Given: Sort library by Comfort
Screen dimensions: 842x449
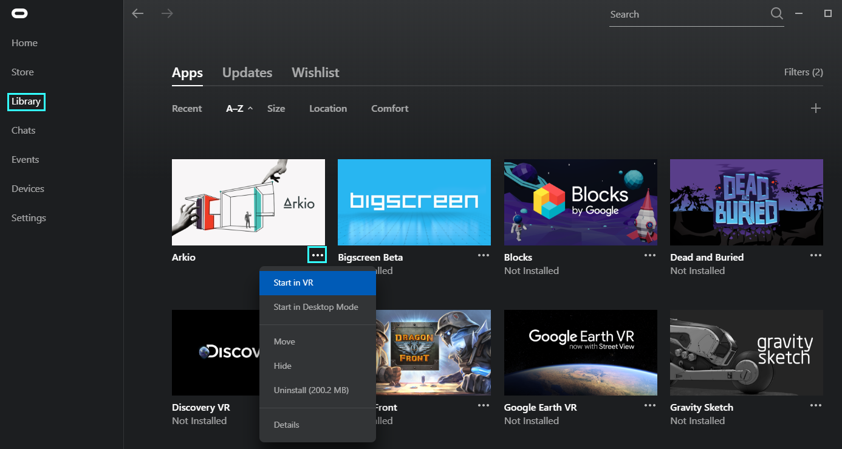Looking at the screenshot, I should 390,109.
